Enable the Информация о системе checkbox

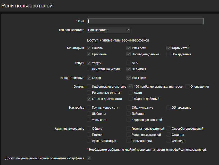pyautogui.click(x=89, y=87)
